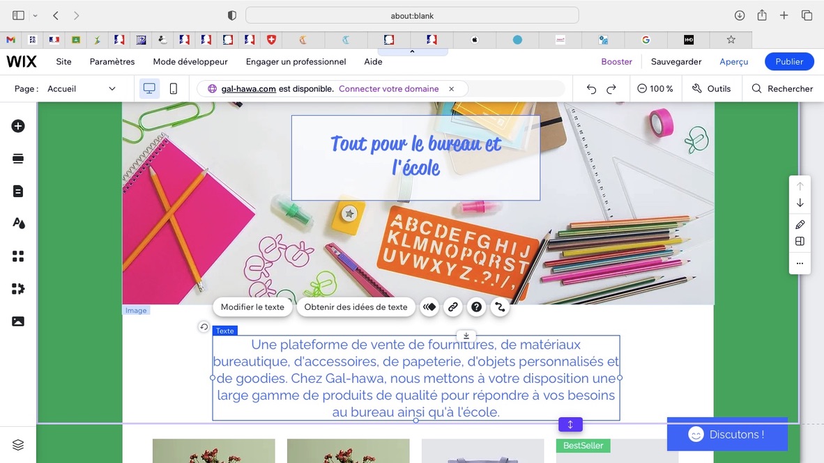Open the Media image icon in sidebar
Image resolution: width=824 pixels, height=463 pixels.
[18, 321]
